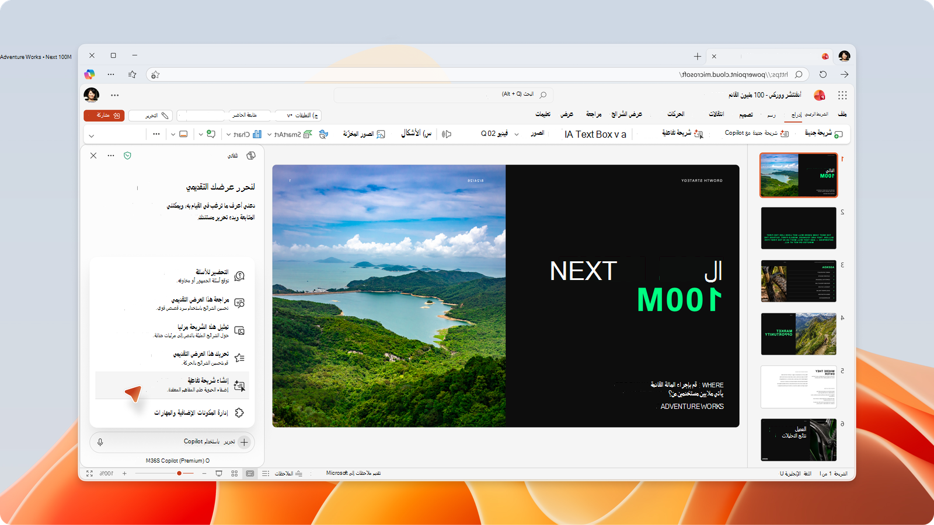Viewport: 934px width, 525px height.
Task: Open the تصميم Design ribbon tab
Action: coord(746,115)
